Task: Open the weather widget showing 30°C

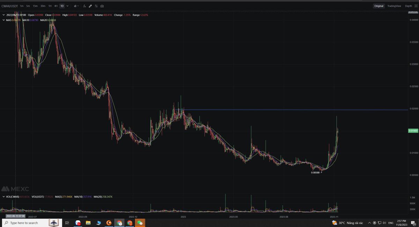Action: (x=347, y=223)
